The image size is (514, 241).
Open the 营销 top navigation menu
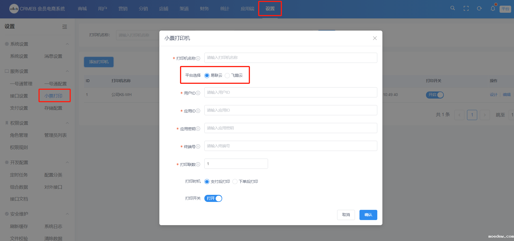pyautogui.click(x=123, y=9)
